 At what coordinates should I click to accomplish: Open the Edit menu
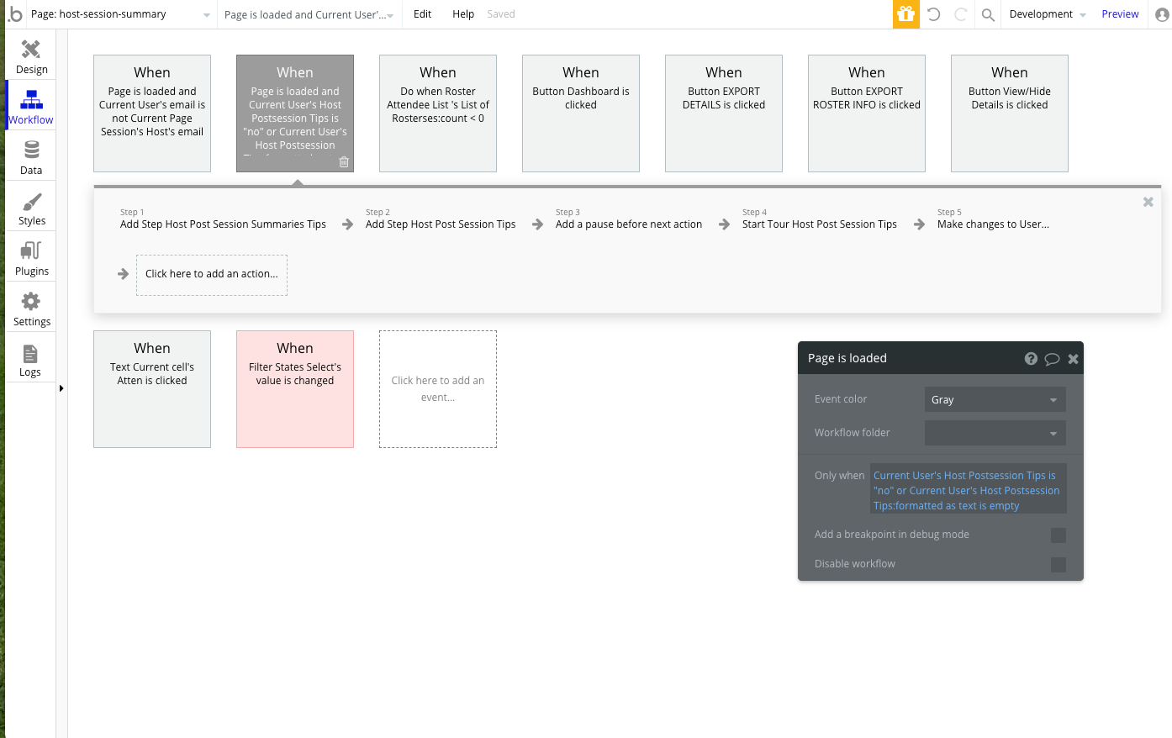tap(422, 13)
